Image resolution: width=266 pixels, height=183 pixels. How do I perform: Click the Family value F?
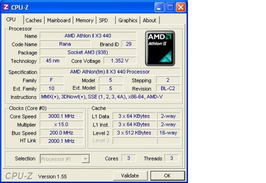coord(52,80)
